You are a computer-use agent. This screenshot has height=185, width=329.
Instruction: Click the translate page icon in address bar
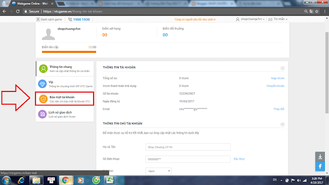[x=311, y=11]
